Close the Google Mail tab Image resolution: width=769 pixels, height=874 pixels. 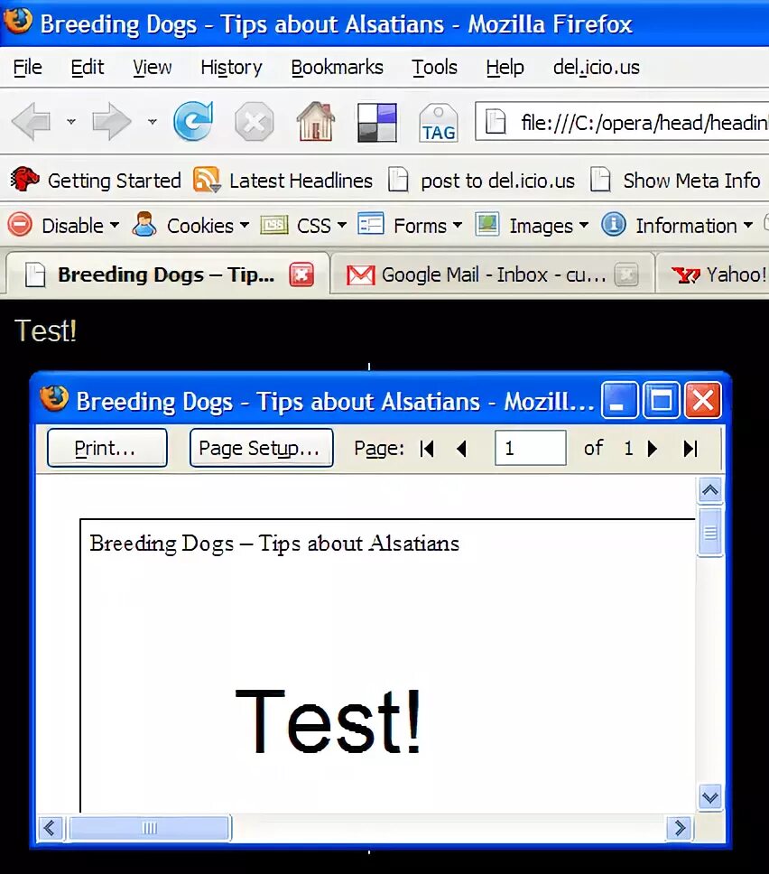[x=626, y=274]
